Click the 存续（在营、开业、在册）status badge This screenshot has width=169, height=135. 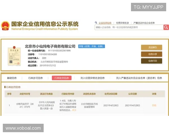(x=92, y=46)
